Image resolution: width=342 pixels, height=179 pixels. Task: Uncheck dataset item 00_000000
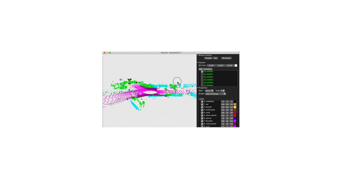[202, 72]
